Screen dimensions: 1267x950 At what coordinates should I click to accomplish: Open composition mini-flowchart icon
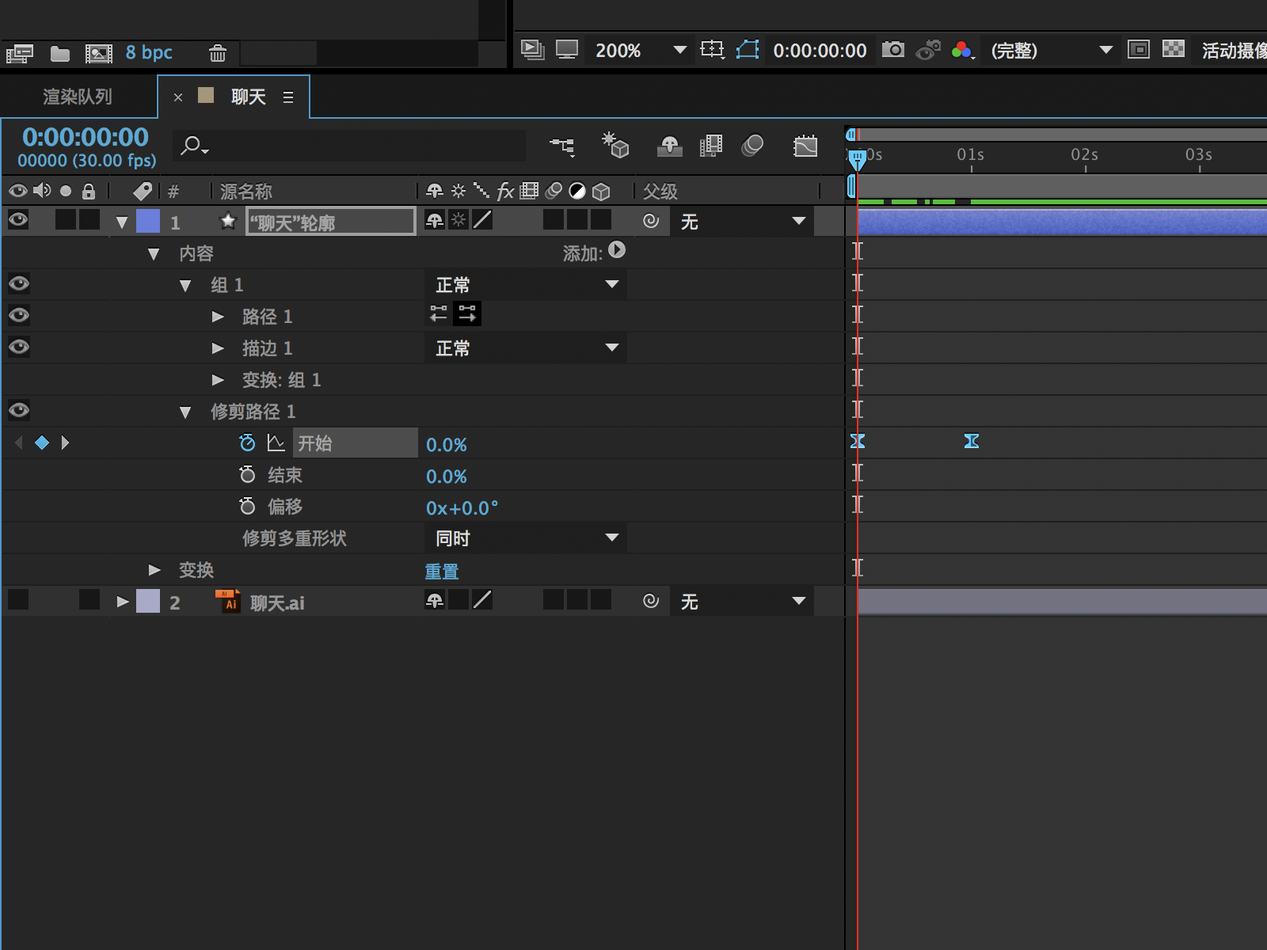(x=563, y=146)
